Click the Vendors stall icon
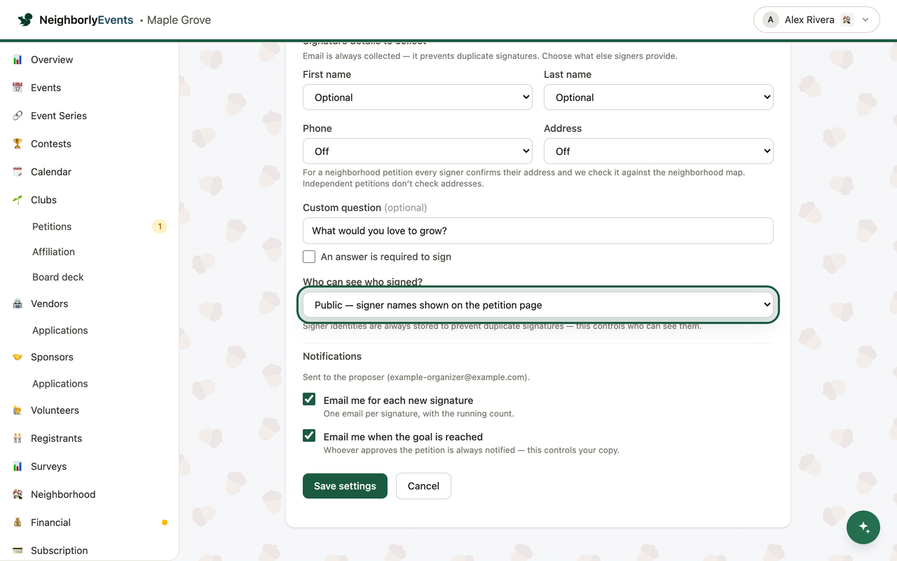The height and width of the screenshot is (561, 897). click(18, 304)
